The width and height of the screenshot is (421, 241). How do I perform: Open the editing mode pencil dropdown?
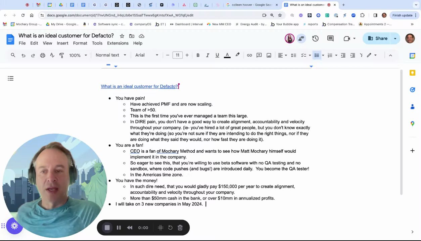pyautogui.click(x=372, y=55)
